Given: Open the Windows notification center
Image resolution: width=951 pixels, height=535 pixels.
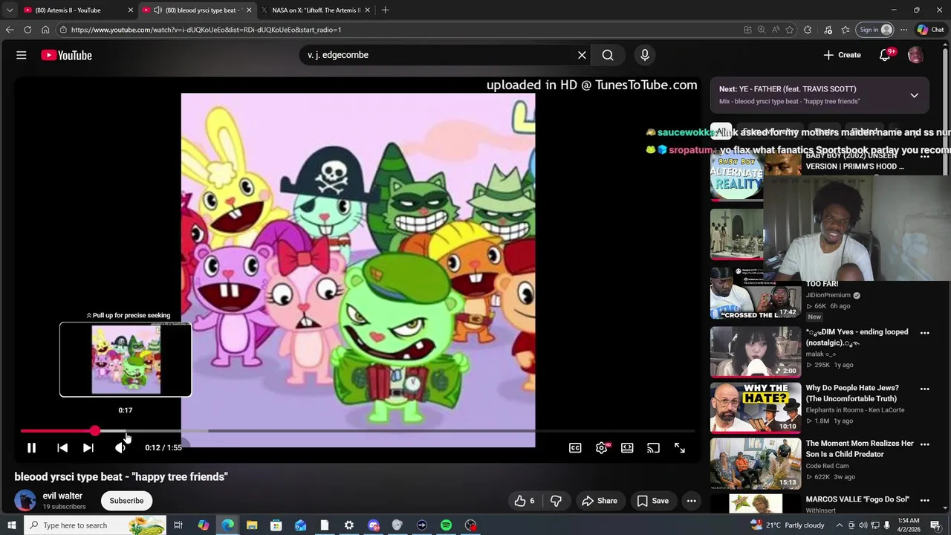Looking at the screenshot, I should click(935, 525).
